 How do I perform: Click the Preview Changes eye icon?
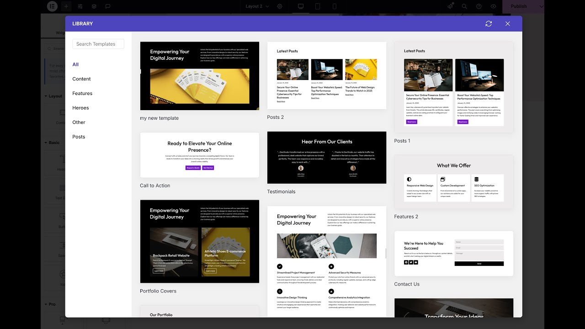point(493,6)
